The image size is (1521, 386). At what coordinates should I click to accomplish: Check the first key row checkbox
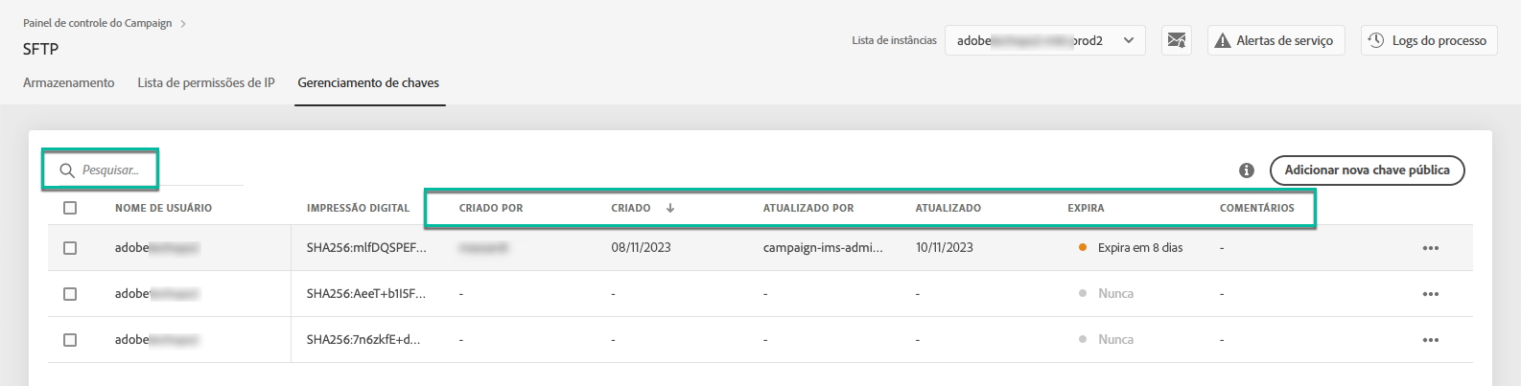point(70,248)
